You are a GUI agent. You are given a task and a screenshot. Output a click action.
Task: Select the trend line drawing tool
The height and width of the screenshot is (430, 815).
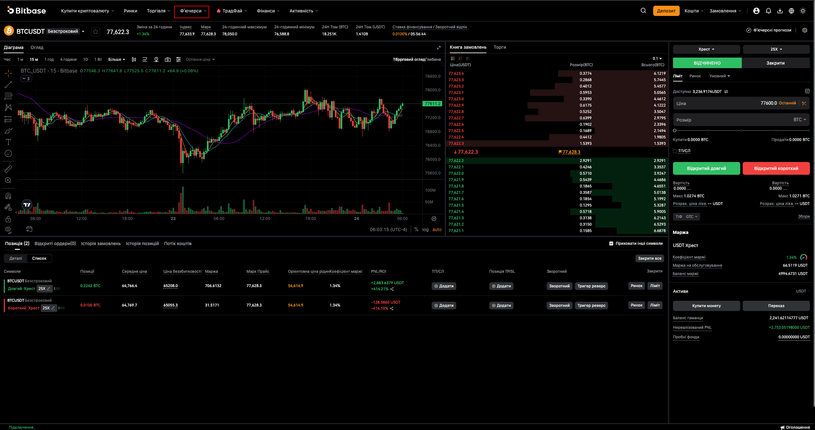8,85
